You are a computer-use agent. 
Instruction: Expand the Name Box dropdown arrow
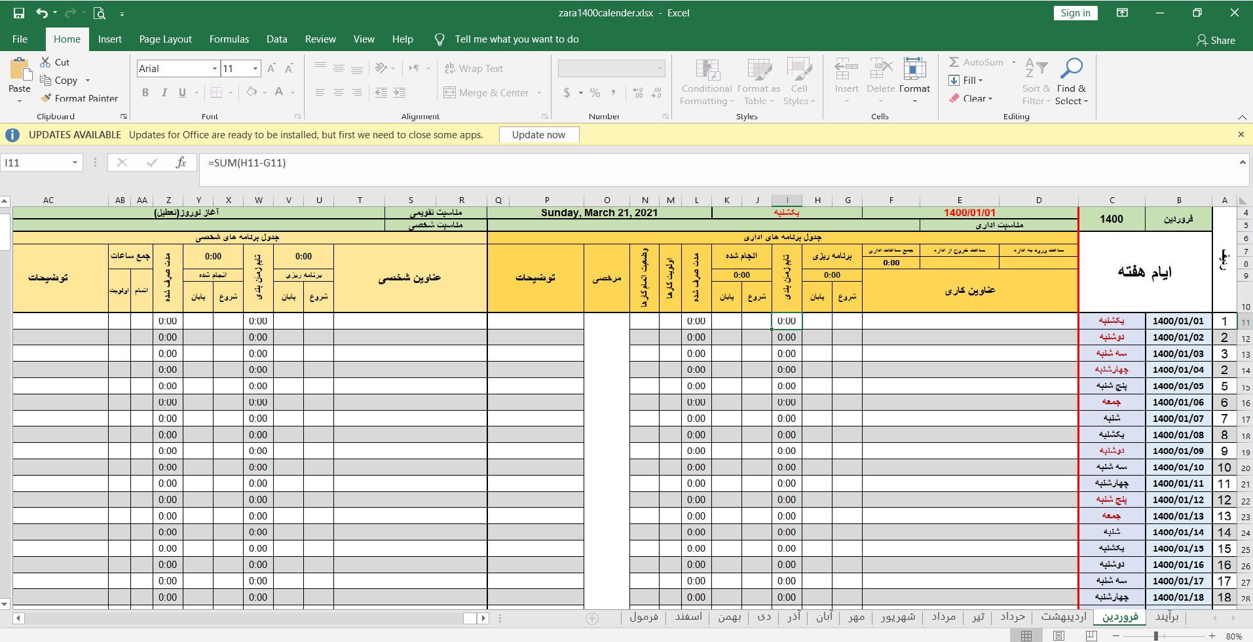click(75, 162)
